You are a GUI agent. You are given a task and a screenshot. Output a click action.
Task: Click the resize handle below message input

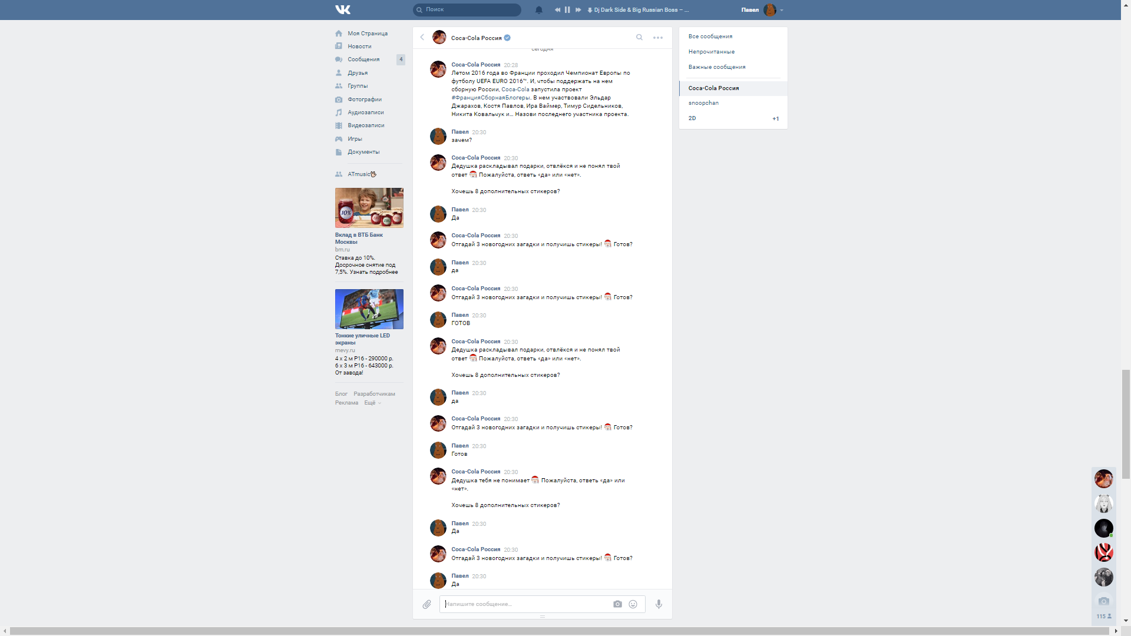pos(542,617)
